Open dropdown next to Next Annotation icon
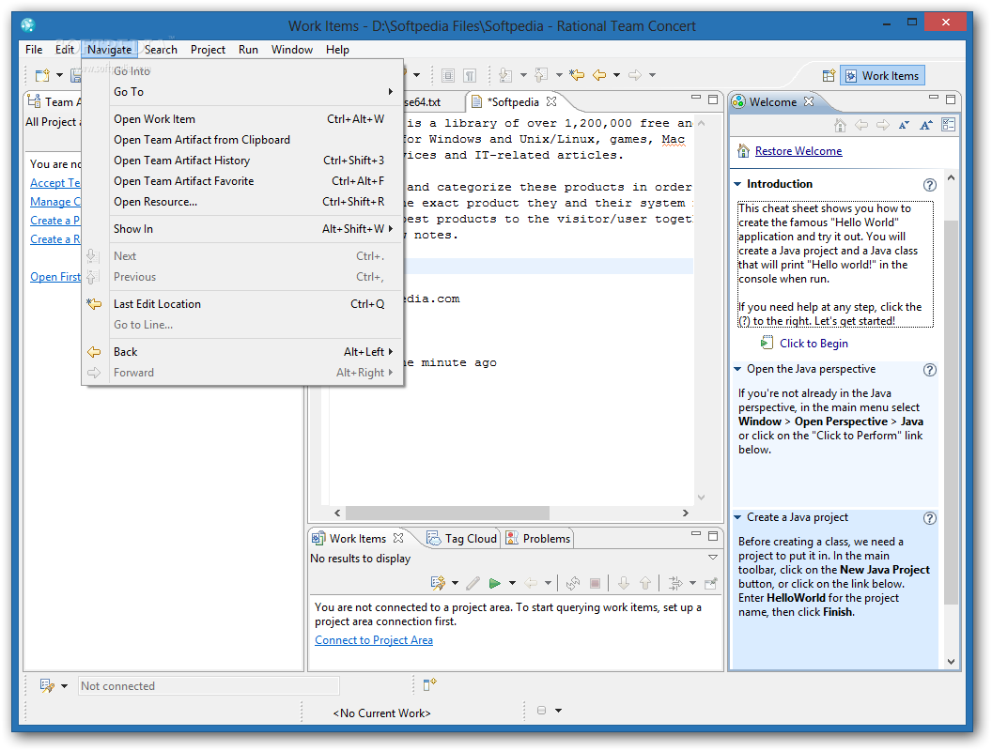The height and width of the screenshot is (751, 992). (523, 75)
